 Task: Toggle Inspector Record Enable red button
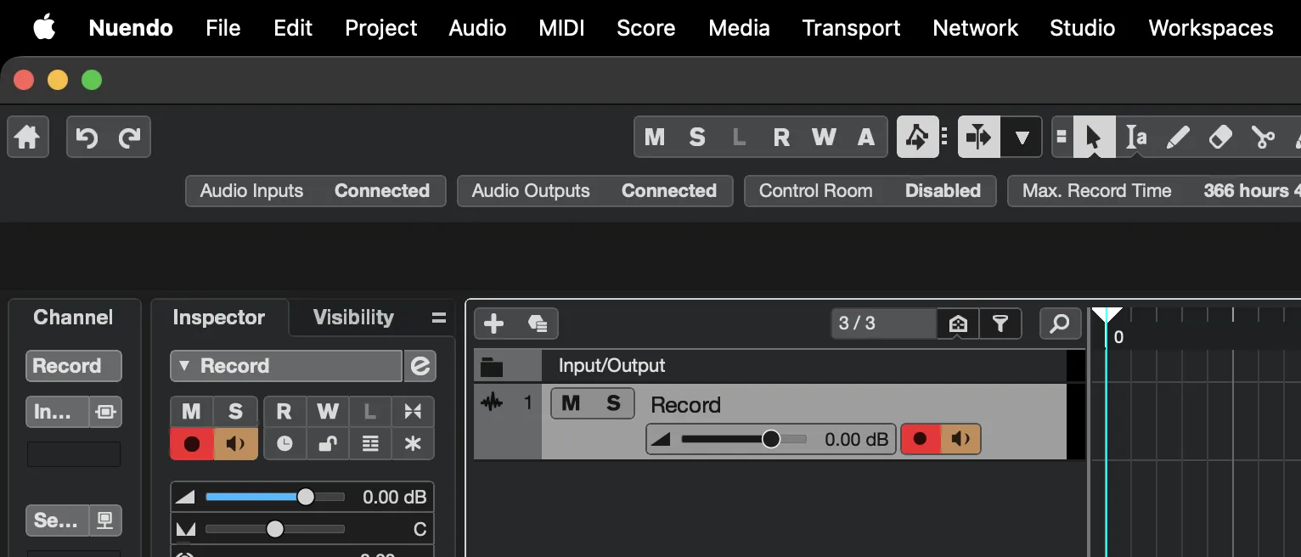tap(192, 443)
